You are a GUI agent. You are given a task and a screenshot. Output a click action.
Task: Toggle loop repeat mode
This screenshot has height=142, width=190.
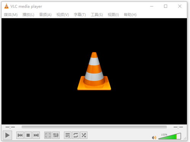click(x=76, y=135)
